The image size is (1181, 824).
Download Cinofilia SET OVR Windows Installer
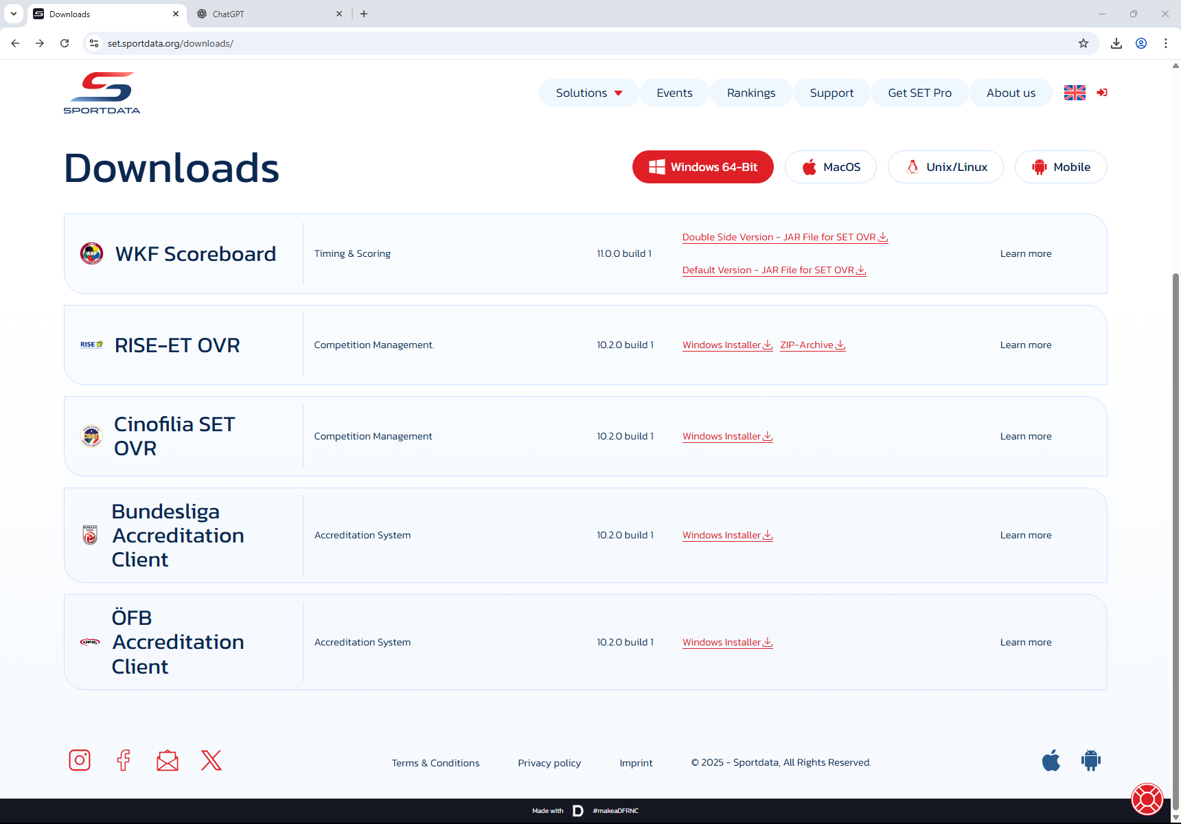point(727,436)
